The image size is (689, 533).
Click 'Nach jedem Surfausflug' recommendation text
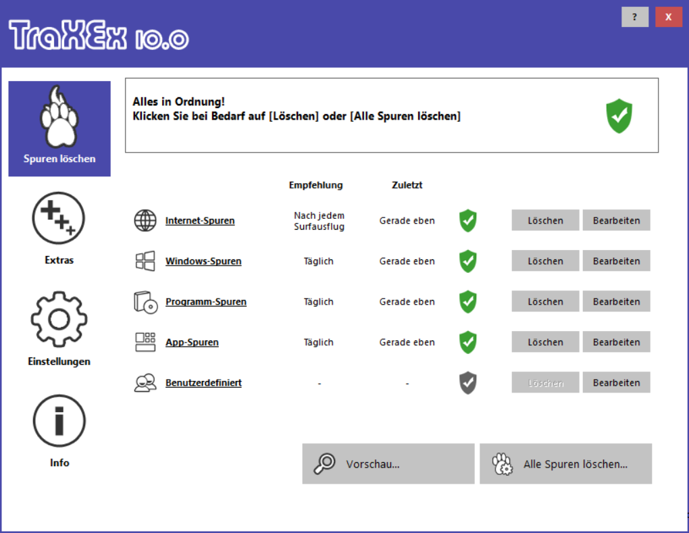pyautogui.click(x=319, y=221)
